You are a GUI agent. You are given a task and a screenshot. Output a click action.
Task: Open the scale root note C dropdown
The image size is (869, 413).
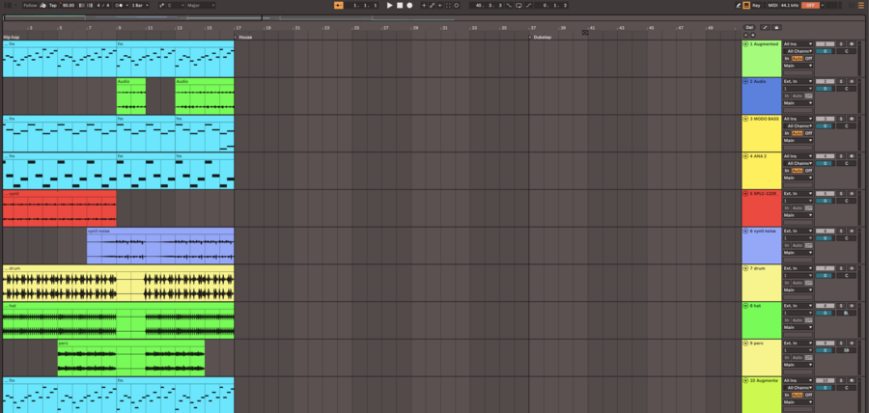177,6
